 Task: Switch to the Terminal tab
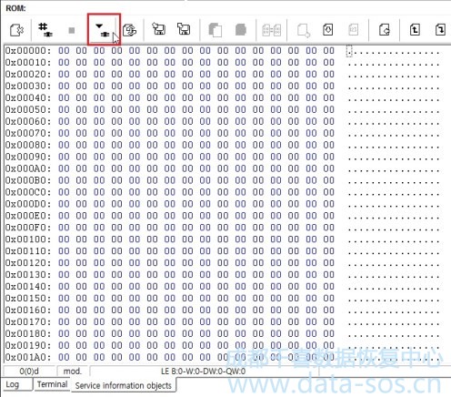click(52, 384)
